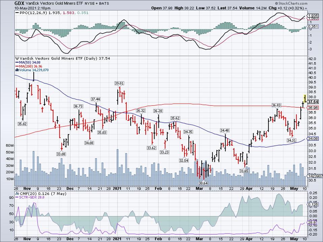Screen dimensions: 323x242
Task: Click the 33.08 low price label
Action: click(x=61, y=154)
